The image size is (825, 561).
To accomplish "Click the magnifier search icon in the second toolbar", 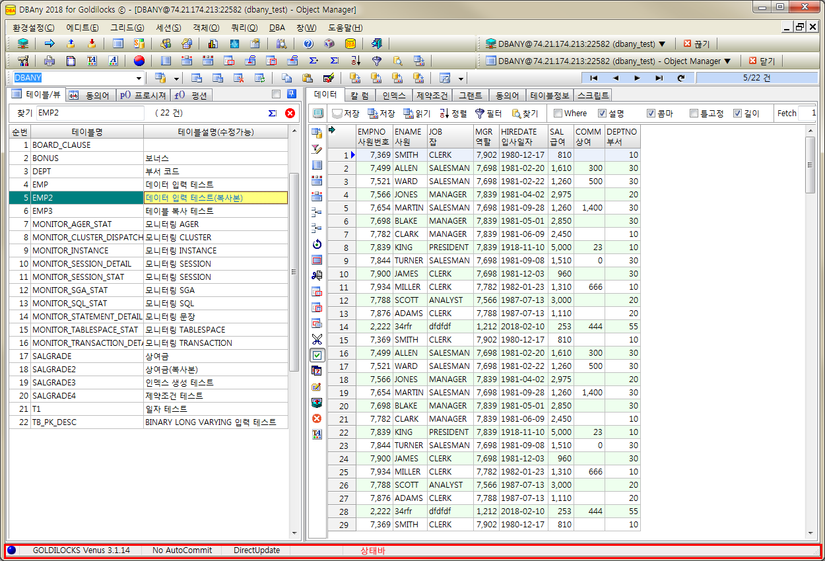I will coord(398,61).
